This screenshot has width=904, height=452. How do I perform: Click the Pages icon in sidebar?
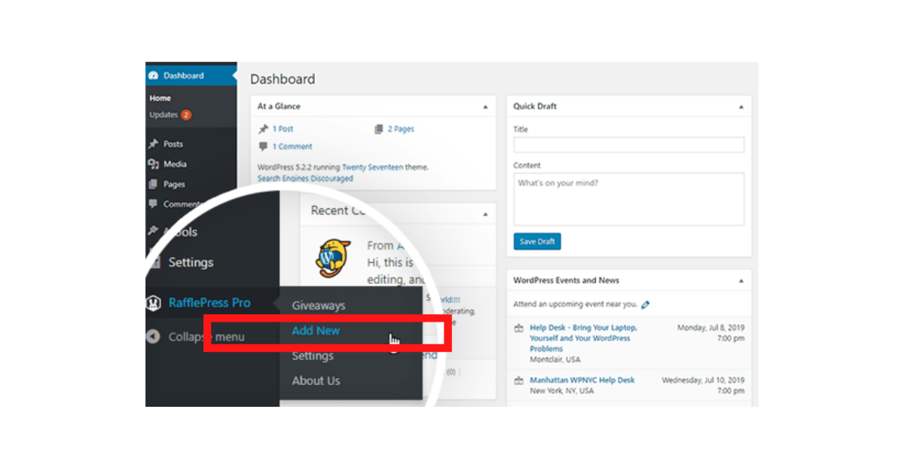(x=154, y=184)
